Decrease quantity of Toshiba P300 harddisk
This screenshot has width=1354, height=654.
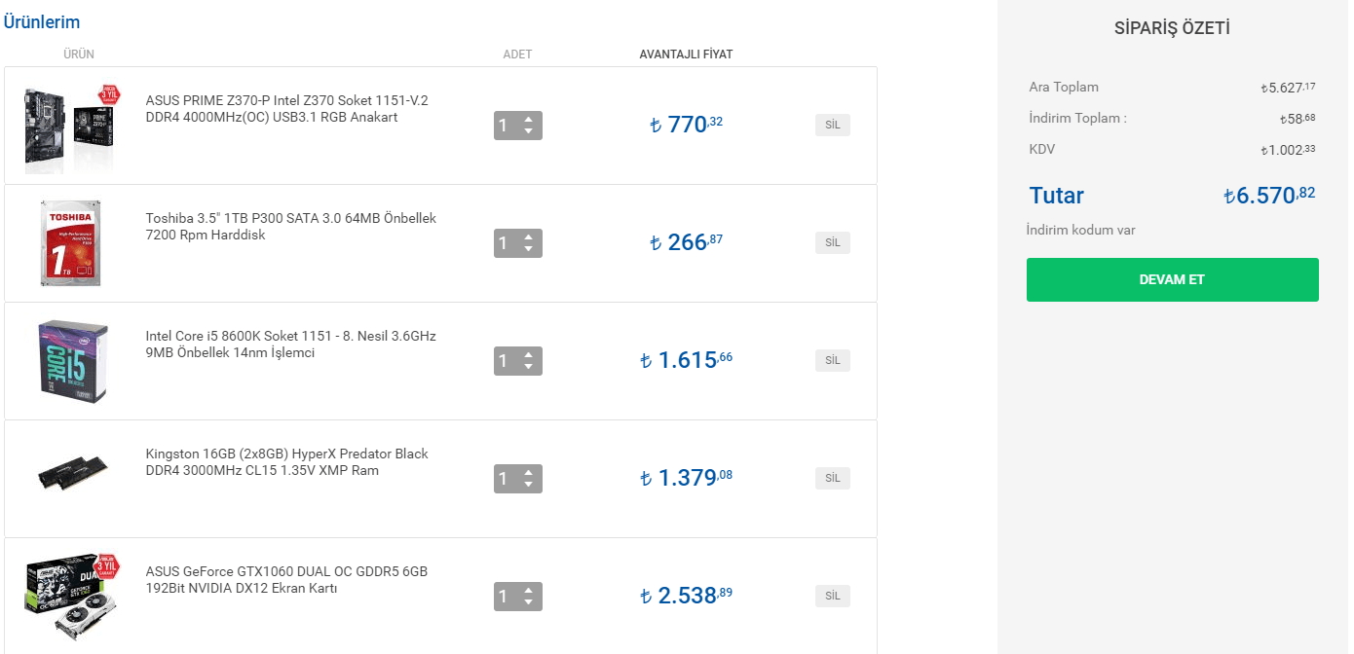click(528, 249)
